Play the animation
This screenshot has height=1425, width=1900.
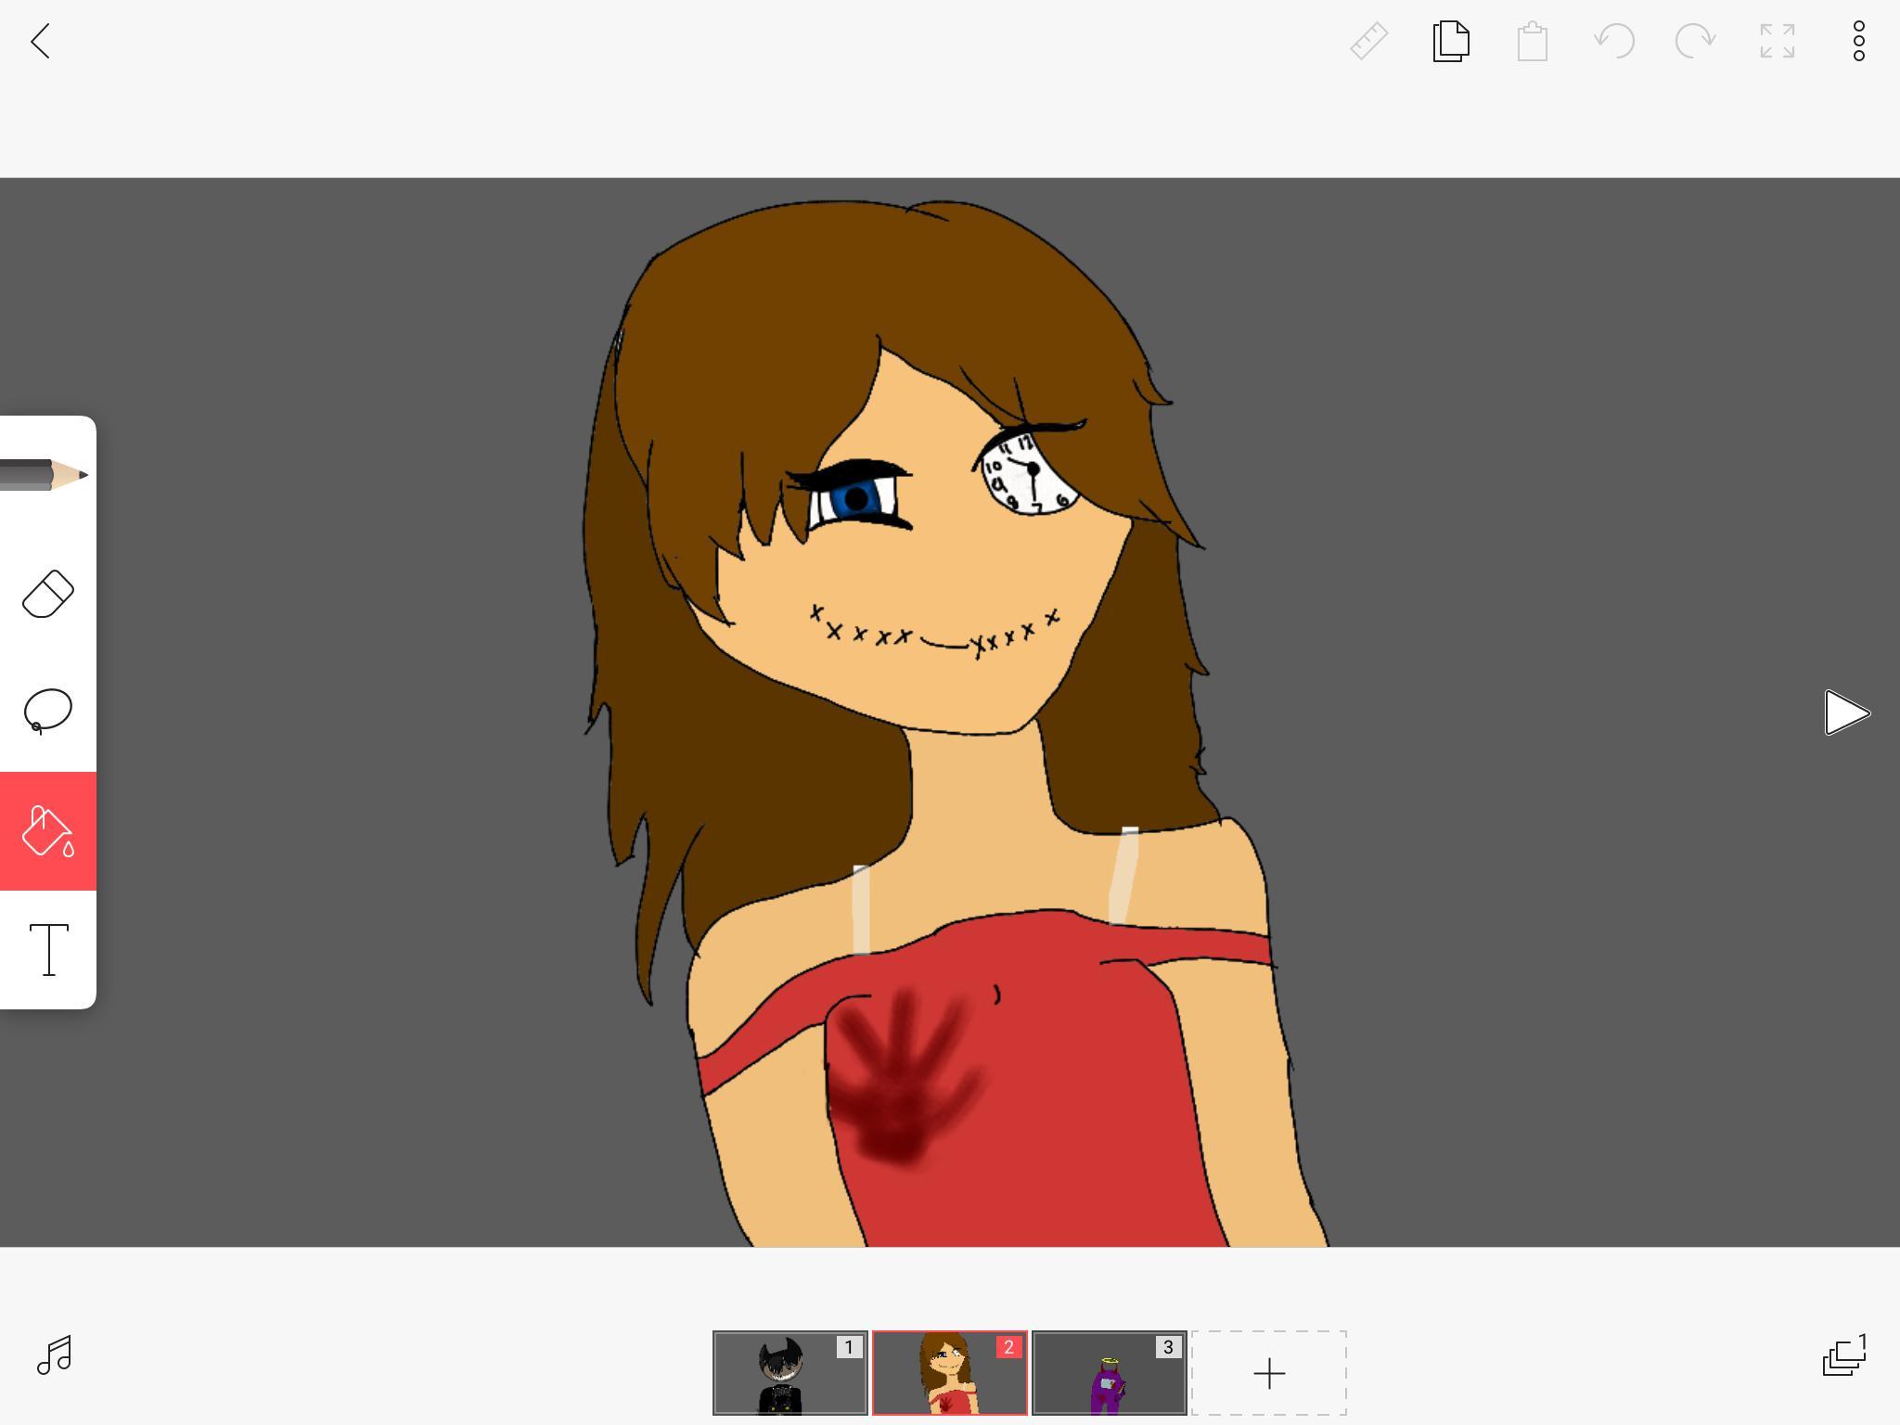pos(1846,712)
